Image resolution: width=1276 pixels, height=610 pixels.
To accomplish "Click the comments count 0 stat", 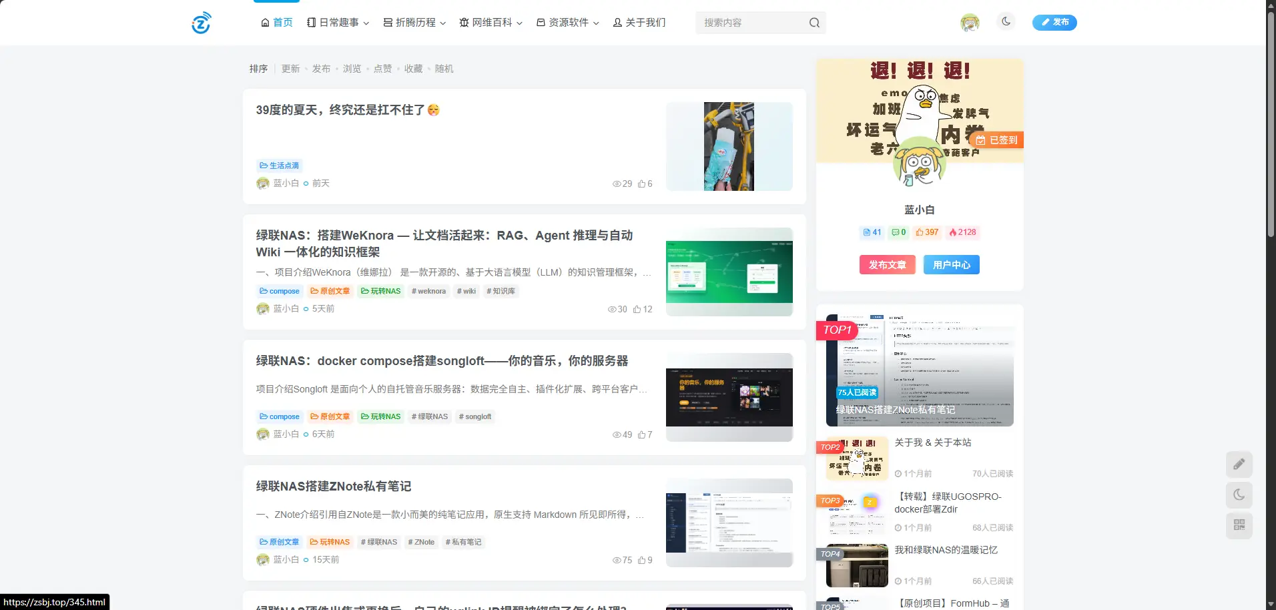I will point(898,232).
